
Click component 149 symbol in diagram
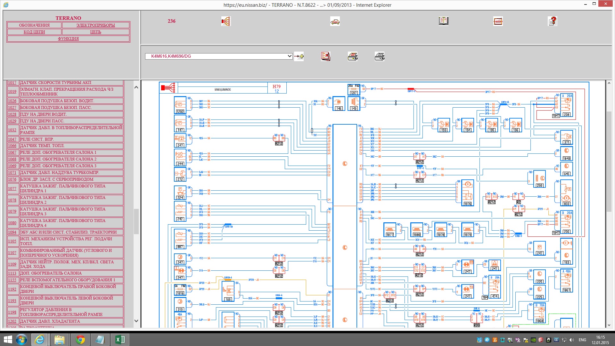(354, 104)
